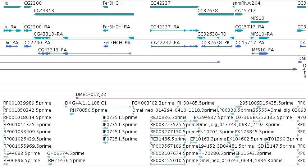Select the CG15717-PA protein arrow

[238, 46]
